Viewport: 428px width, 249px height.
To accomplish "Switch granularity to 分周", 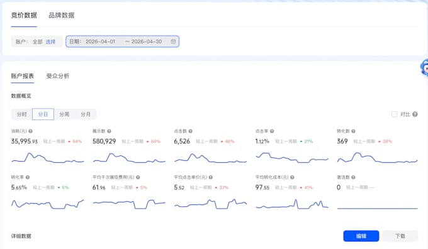I will [x=64, y=114].
